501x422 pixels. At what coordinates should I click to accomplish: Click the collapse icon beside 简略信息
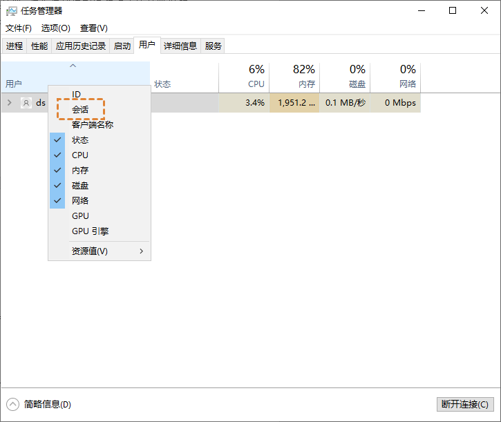[x=12, y=405]
